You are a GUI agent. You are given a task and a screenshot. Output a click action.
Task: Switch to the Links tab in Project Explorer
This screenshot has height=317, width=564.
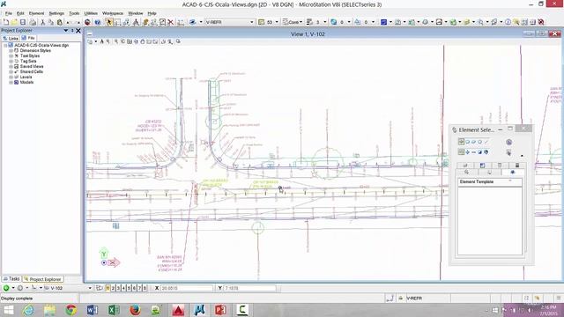11,38
